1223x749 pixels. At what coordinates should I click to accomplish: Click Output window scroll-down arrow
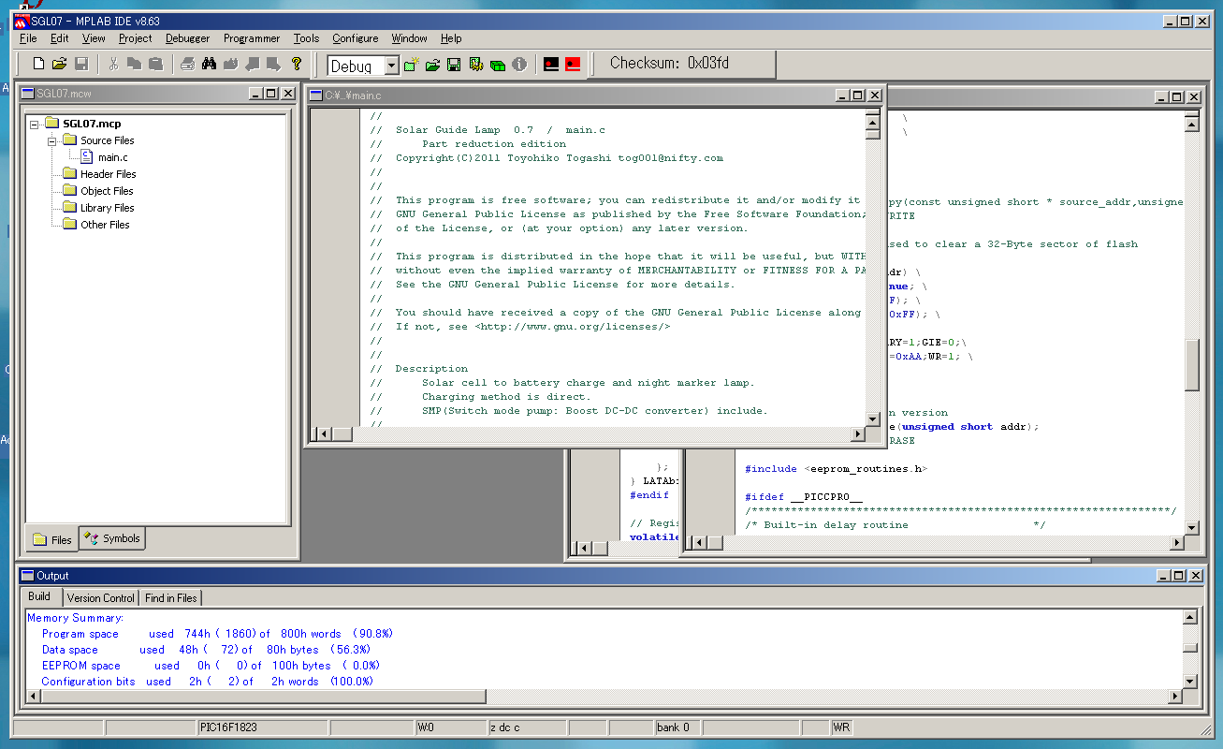1189,681
